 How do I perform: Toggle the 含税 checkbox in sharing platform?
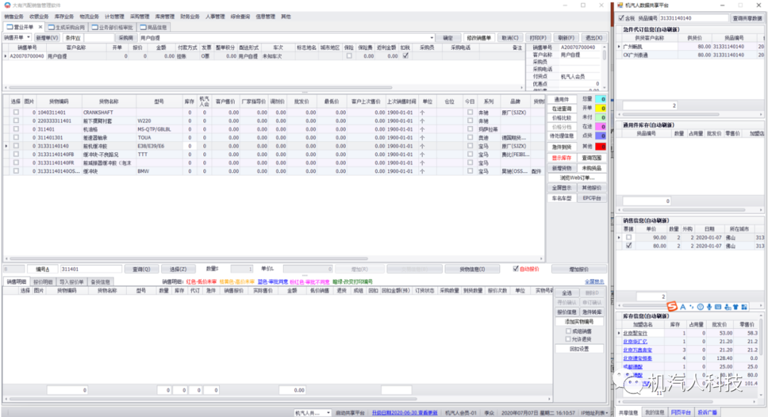tap(621, 18)
